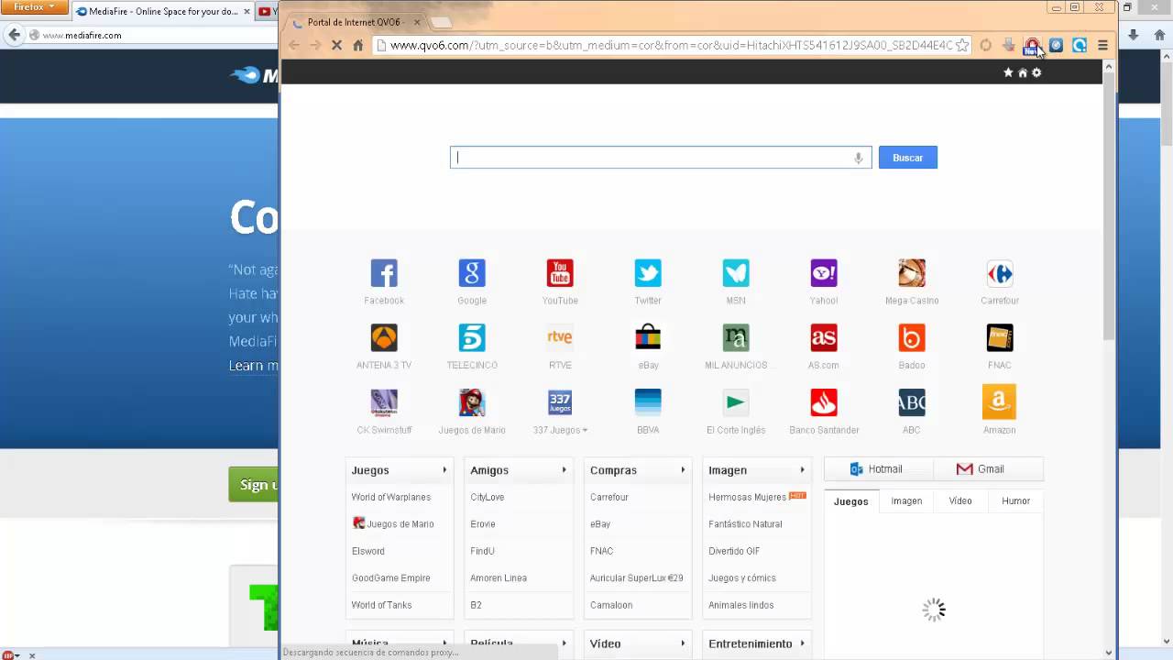Switch to the Vídeo tab in widget
Image resolution: width=1173 pixels, height=660 pixels.
pyautogui.click(x=960, y=501)
